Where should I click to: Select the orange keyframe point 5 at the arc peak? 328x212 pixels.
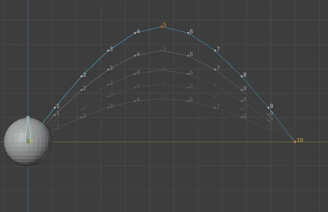(161, 27)
